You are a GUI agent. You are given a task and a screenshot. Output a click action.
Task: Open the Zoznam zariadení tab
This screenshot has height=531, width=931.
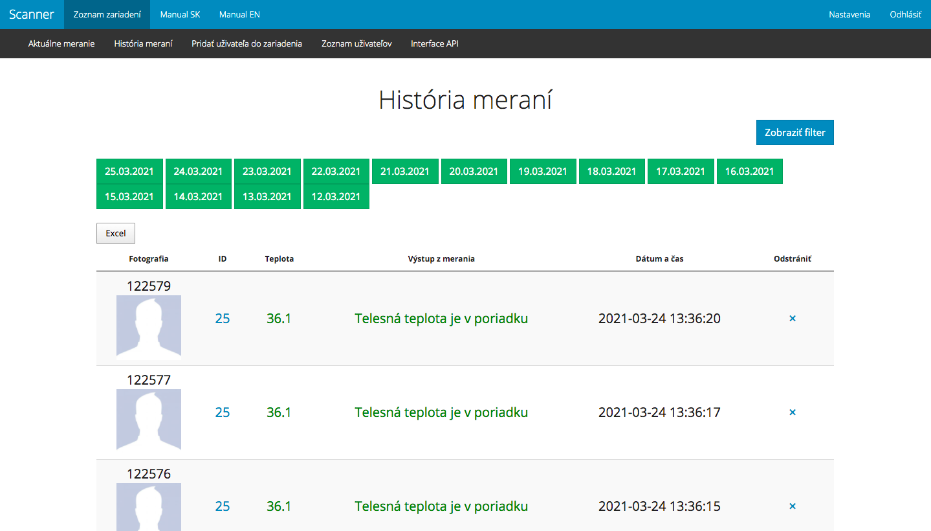107,14
